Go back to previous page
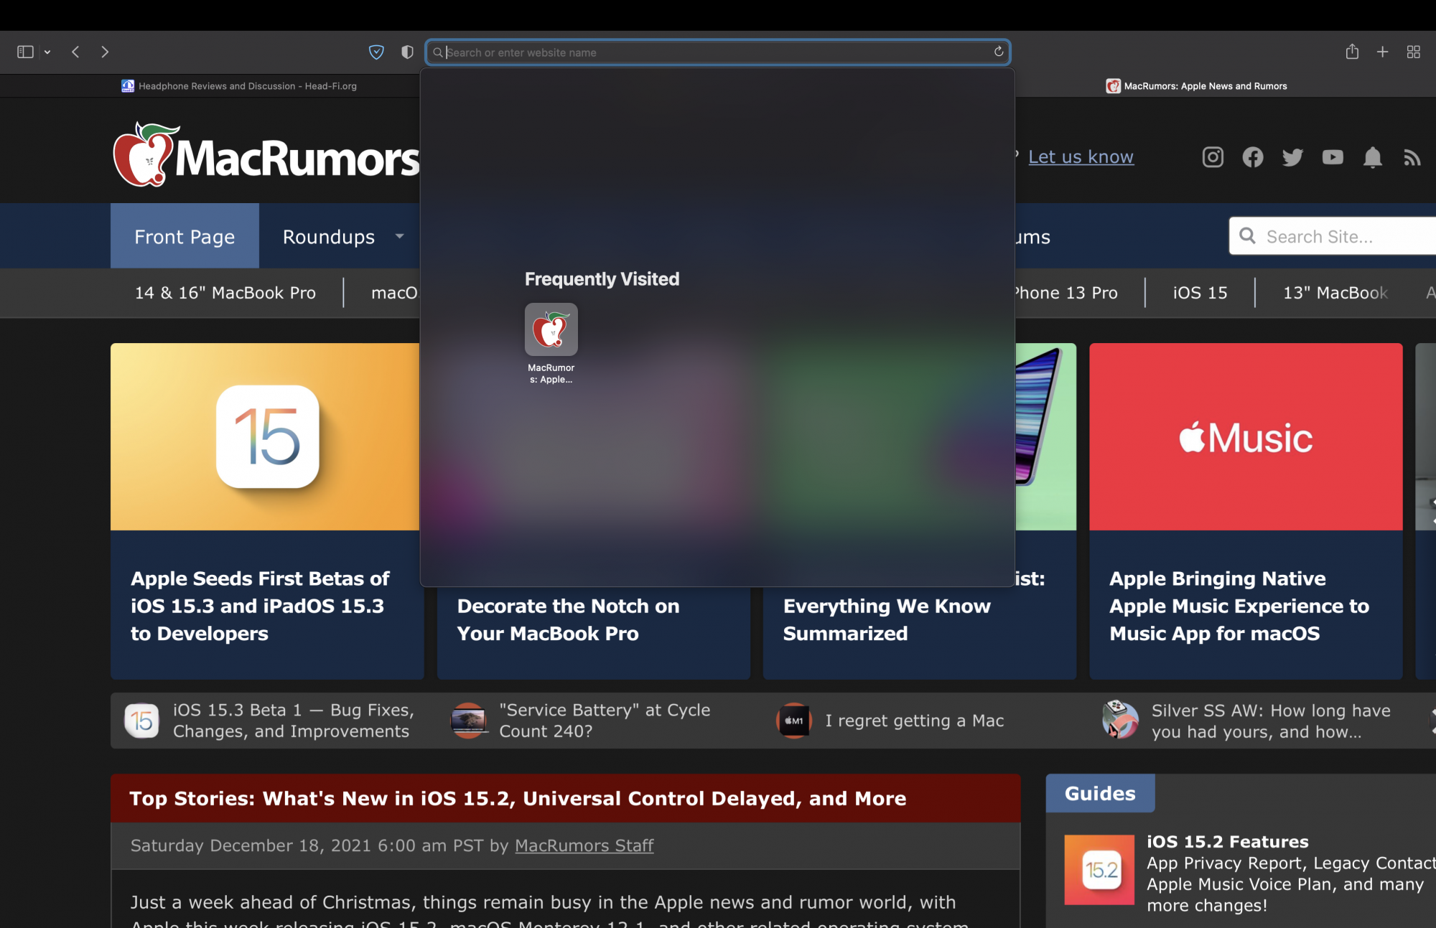This screenshot has height=928, width=1436. point(75,52)
